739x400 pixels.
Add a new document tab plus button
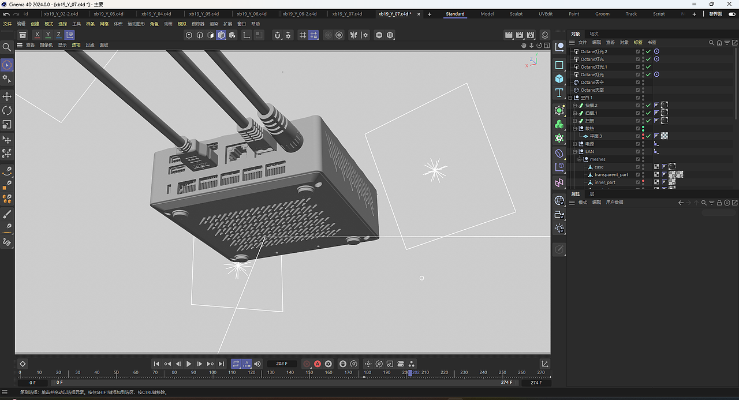[x=429, y=14]
